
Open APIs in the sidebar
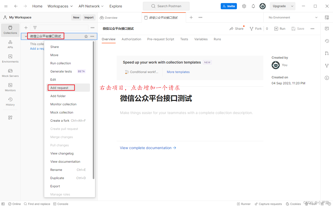(10, 44)
